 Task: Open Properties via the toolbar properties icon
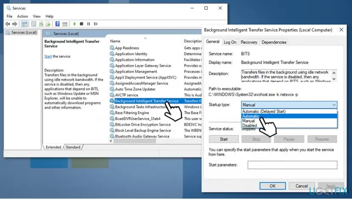tap(34, 24)
